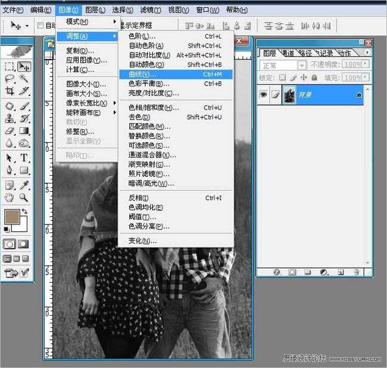Toggle the auto-select layer checkbox
Viewport: 387px width, 368px height.
40,25
